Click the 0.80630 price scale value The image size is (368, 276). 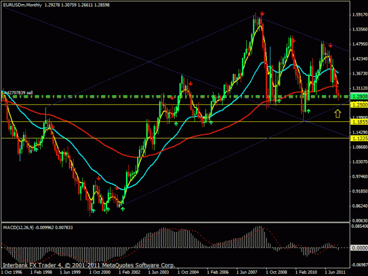(360, 221)
